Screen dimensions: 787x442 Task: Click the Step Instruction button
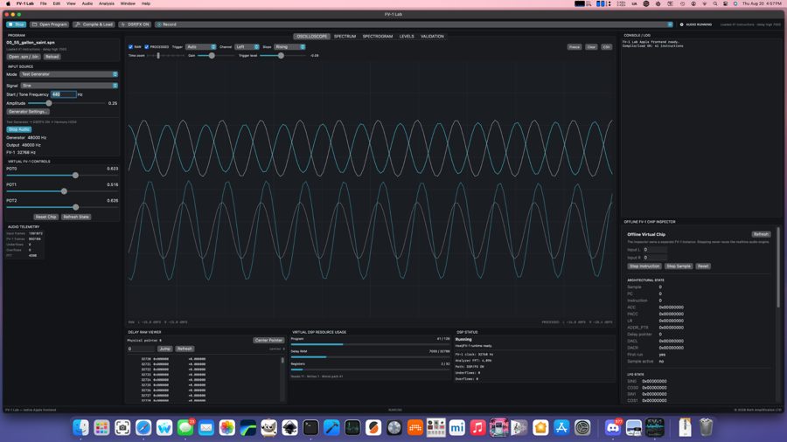click(644, 266)
